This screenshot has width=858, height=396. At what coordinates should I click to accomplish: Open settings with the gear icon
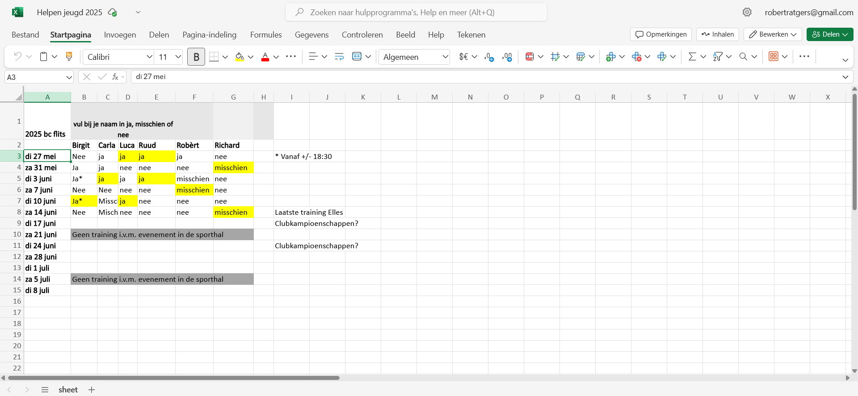tap(747, 13)
